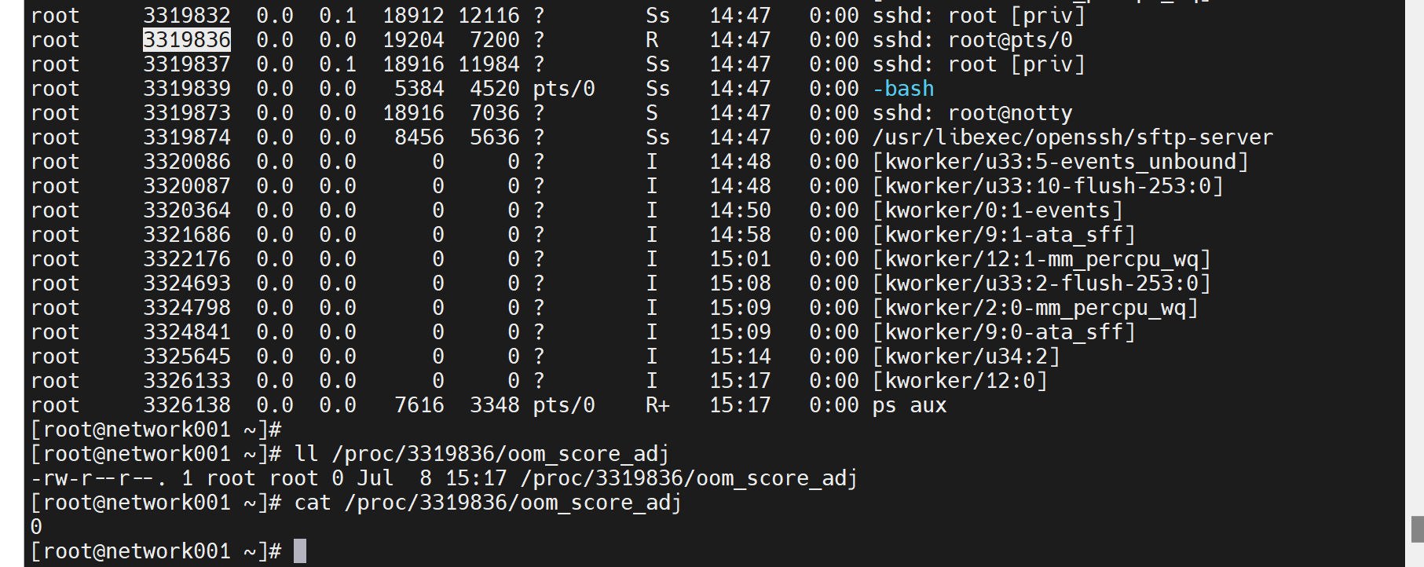Click the kworker/12:1-mm_percpu_wq process name
Viewport: 1424px width, 567px height.
1041,259
